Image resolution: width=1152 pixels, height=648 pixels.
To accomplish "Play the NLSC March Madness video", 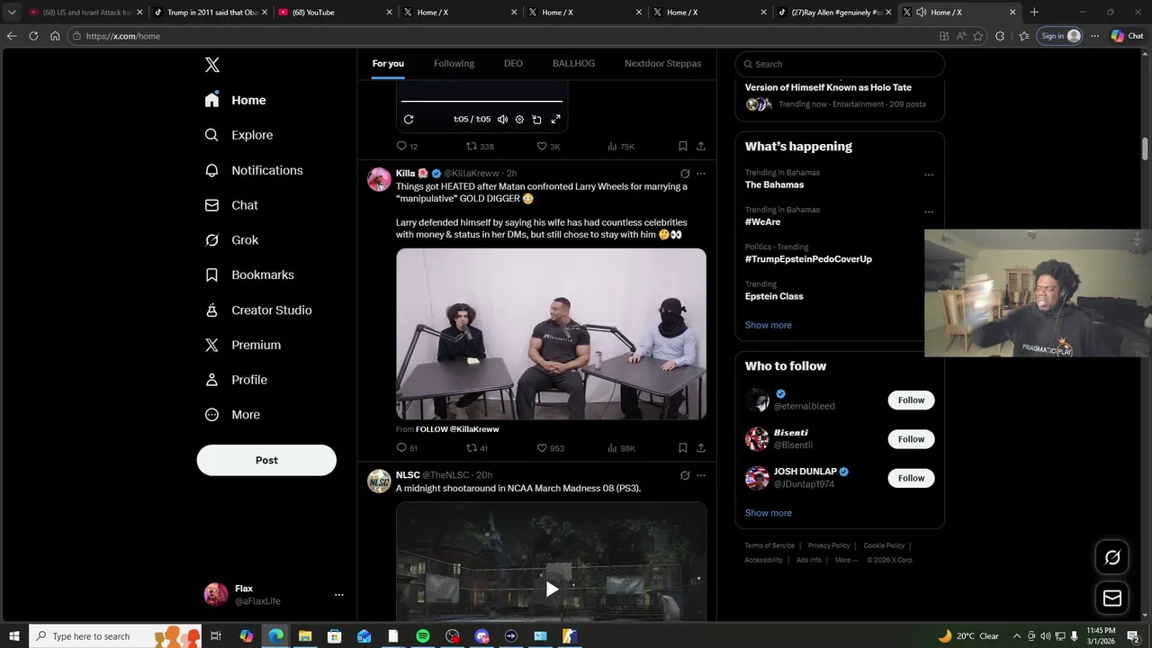I will point(552,589).
